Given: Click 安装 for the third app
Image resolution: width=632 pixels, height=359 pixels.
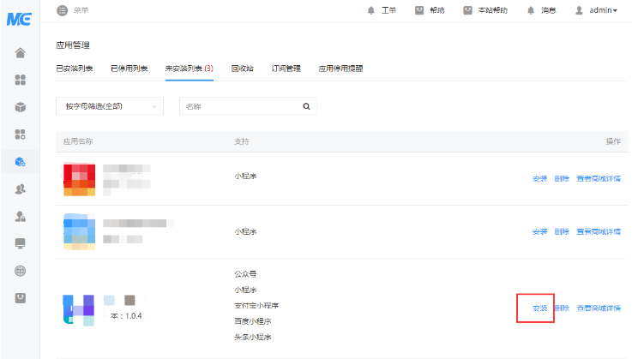Looking at the screenshot, I should (x=539, y=308).
